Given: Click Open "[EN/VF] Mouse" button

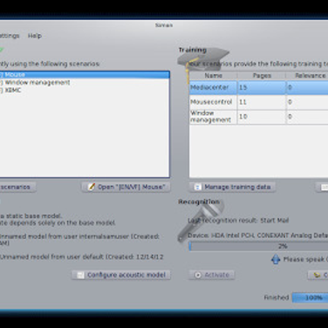Looking at the screenshot, I should tap(126, 187).
